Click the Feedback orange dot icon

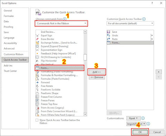(37, 53)
